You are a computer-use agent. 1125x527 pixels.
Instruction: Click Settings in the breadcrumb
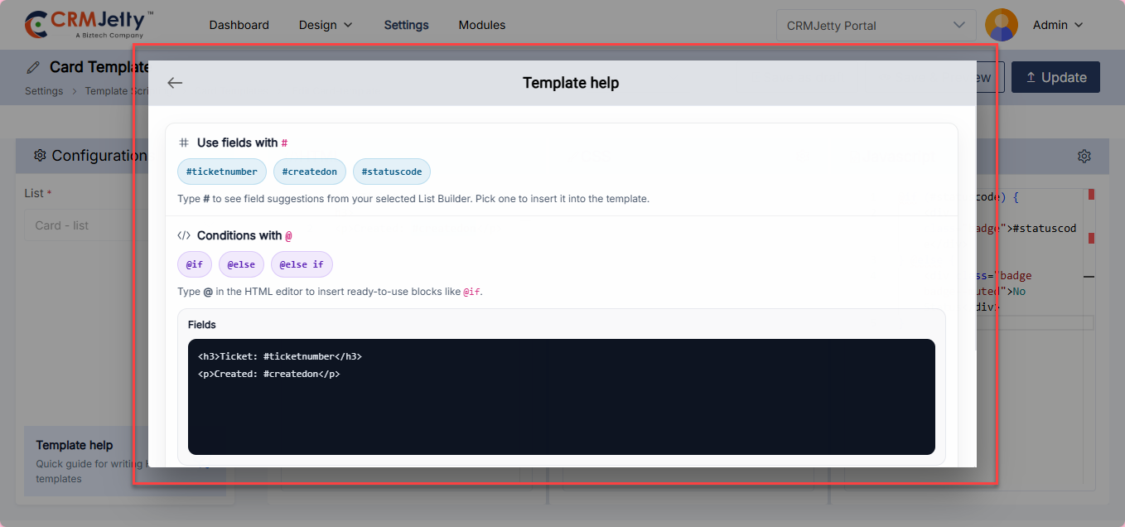coord(44,91)
